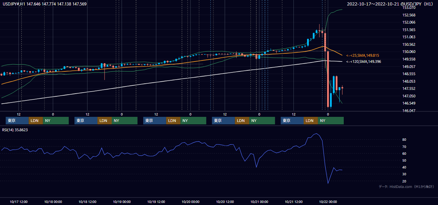Click the 10/17 12:00 time axis label

click(19, 202)
